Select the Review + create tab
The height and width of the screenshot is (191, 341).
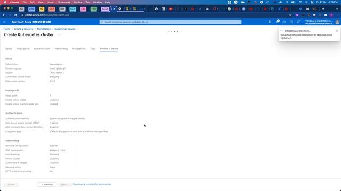pos(109,49)
